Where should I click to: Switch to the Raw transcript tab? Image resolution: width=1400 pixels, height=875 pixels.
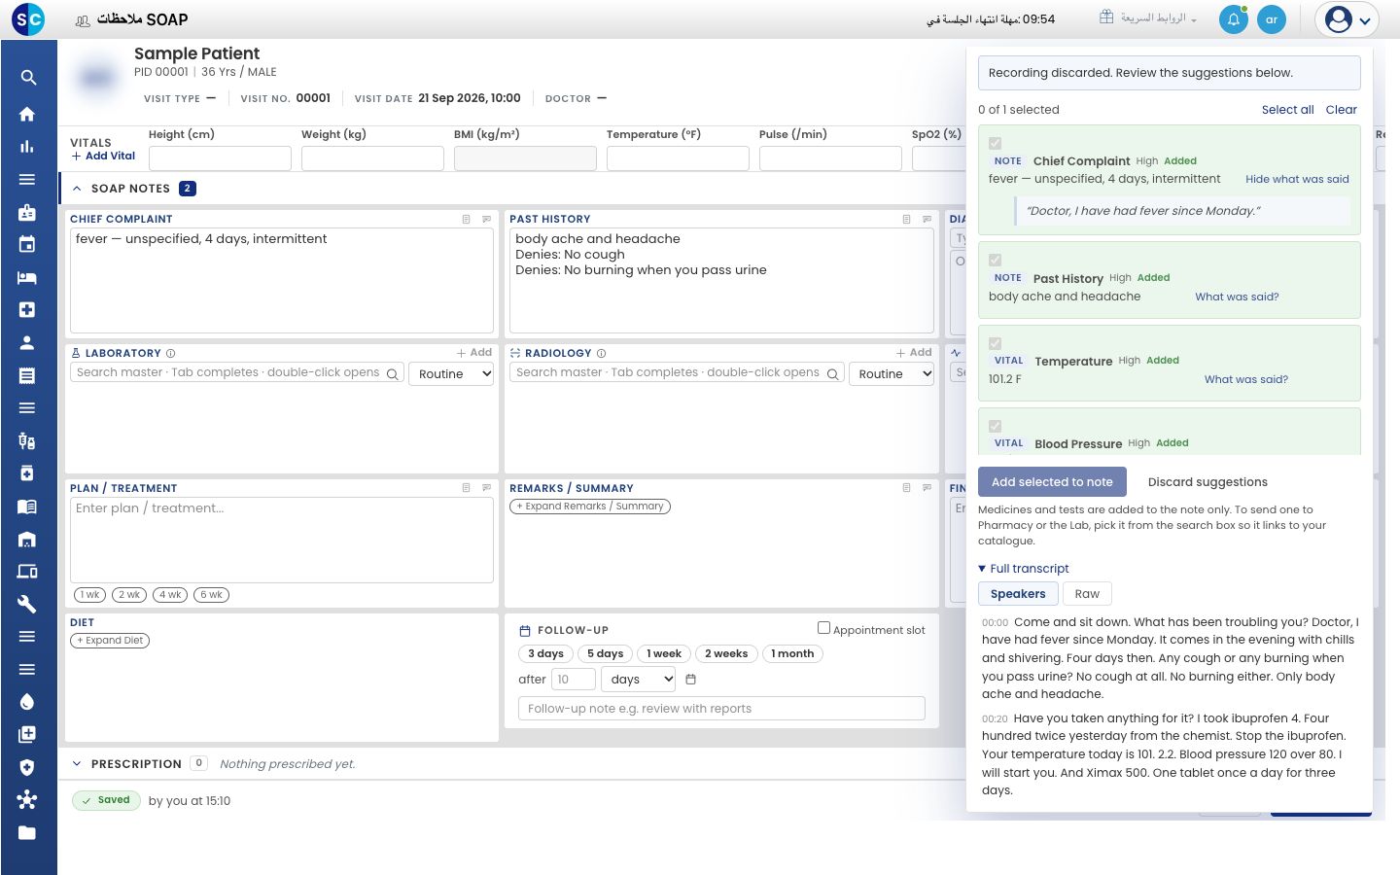[1087, 594]
